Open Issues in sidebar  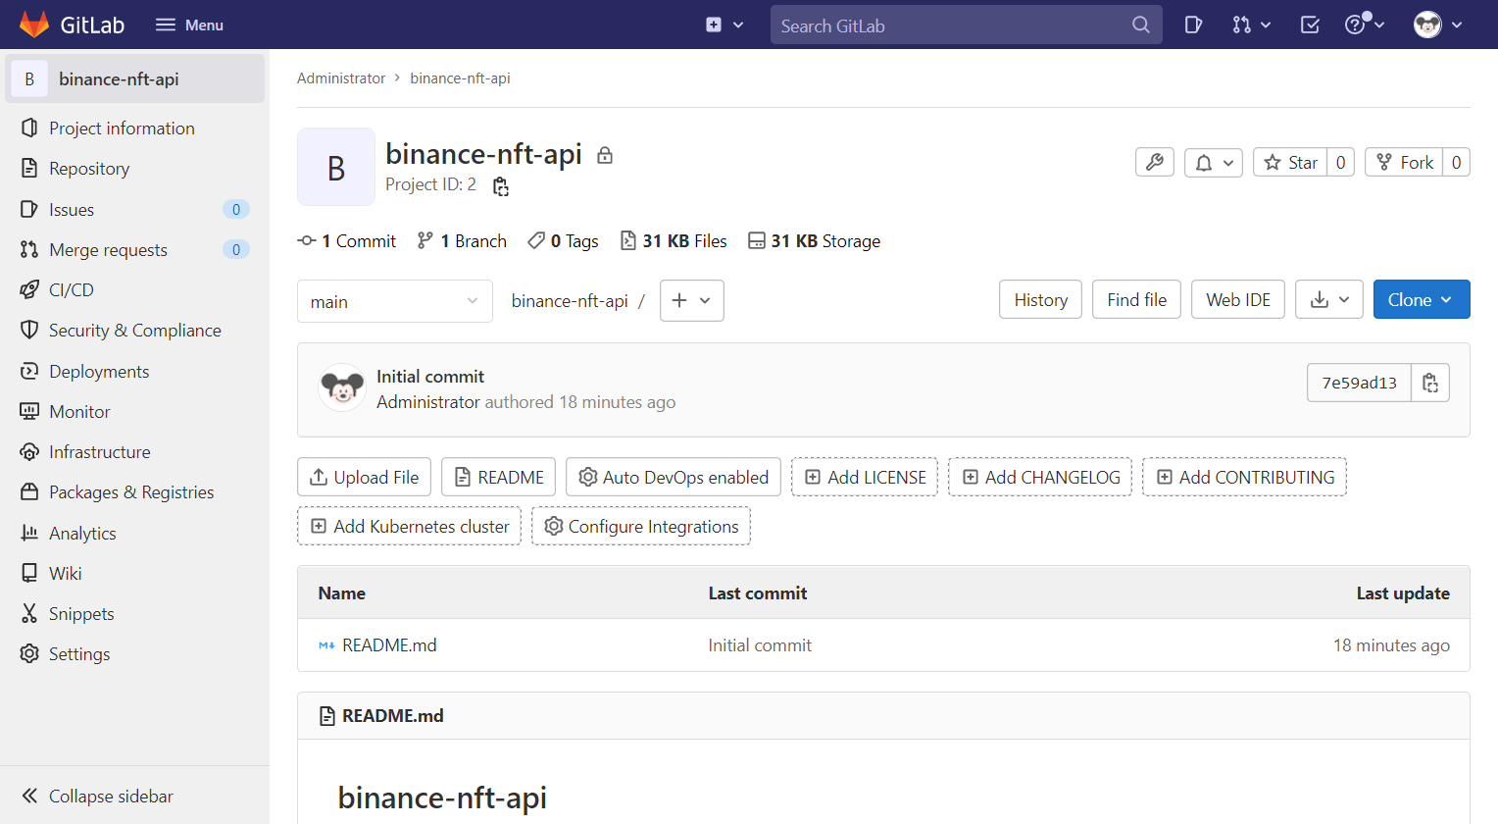(x=135, y=209)
